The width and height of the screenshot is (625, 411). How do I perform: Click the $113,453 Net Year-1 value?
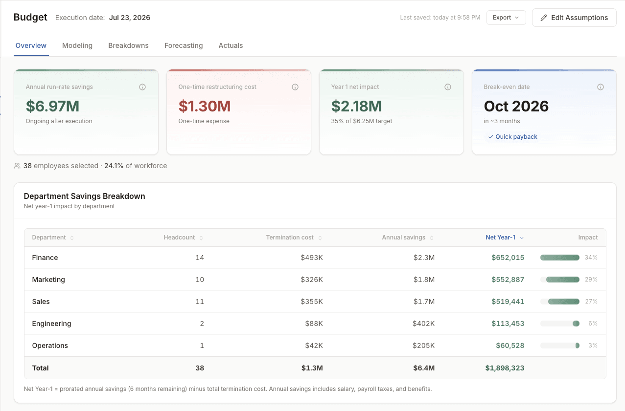click(508, 324)
